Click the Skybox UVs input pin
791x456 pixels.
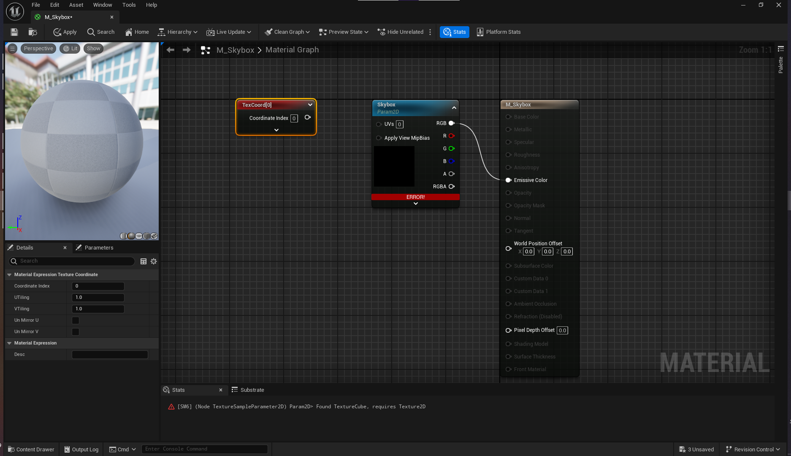[379, 124]
